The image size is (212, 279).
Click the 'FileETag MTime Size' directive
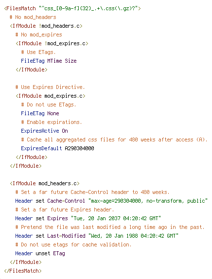point(49,61)
